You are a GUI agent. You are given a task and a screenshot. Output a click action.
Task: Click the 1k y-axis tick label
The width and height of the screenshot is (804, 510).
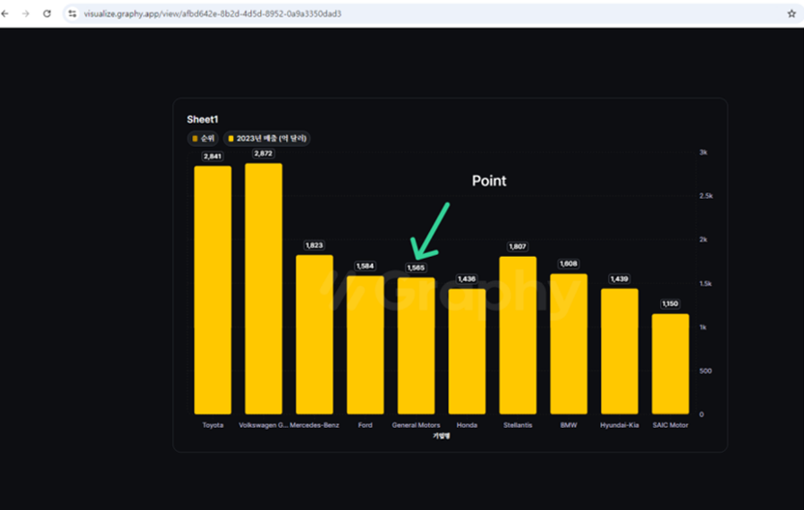(703, 327)
